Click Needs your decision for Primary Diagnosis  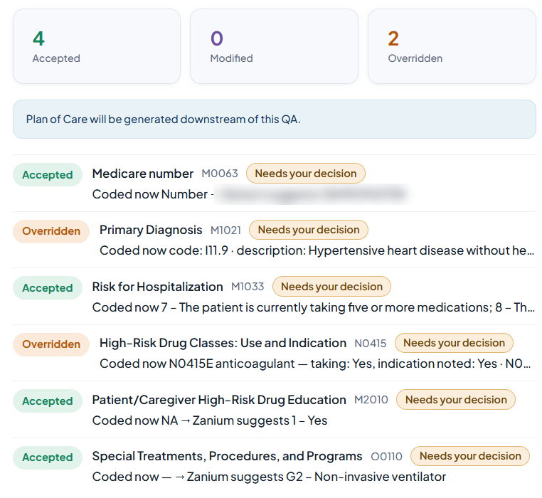pos(309,230)
